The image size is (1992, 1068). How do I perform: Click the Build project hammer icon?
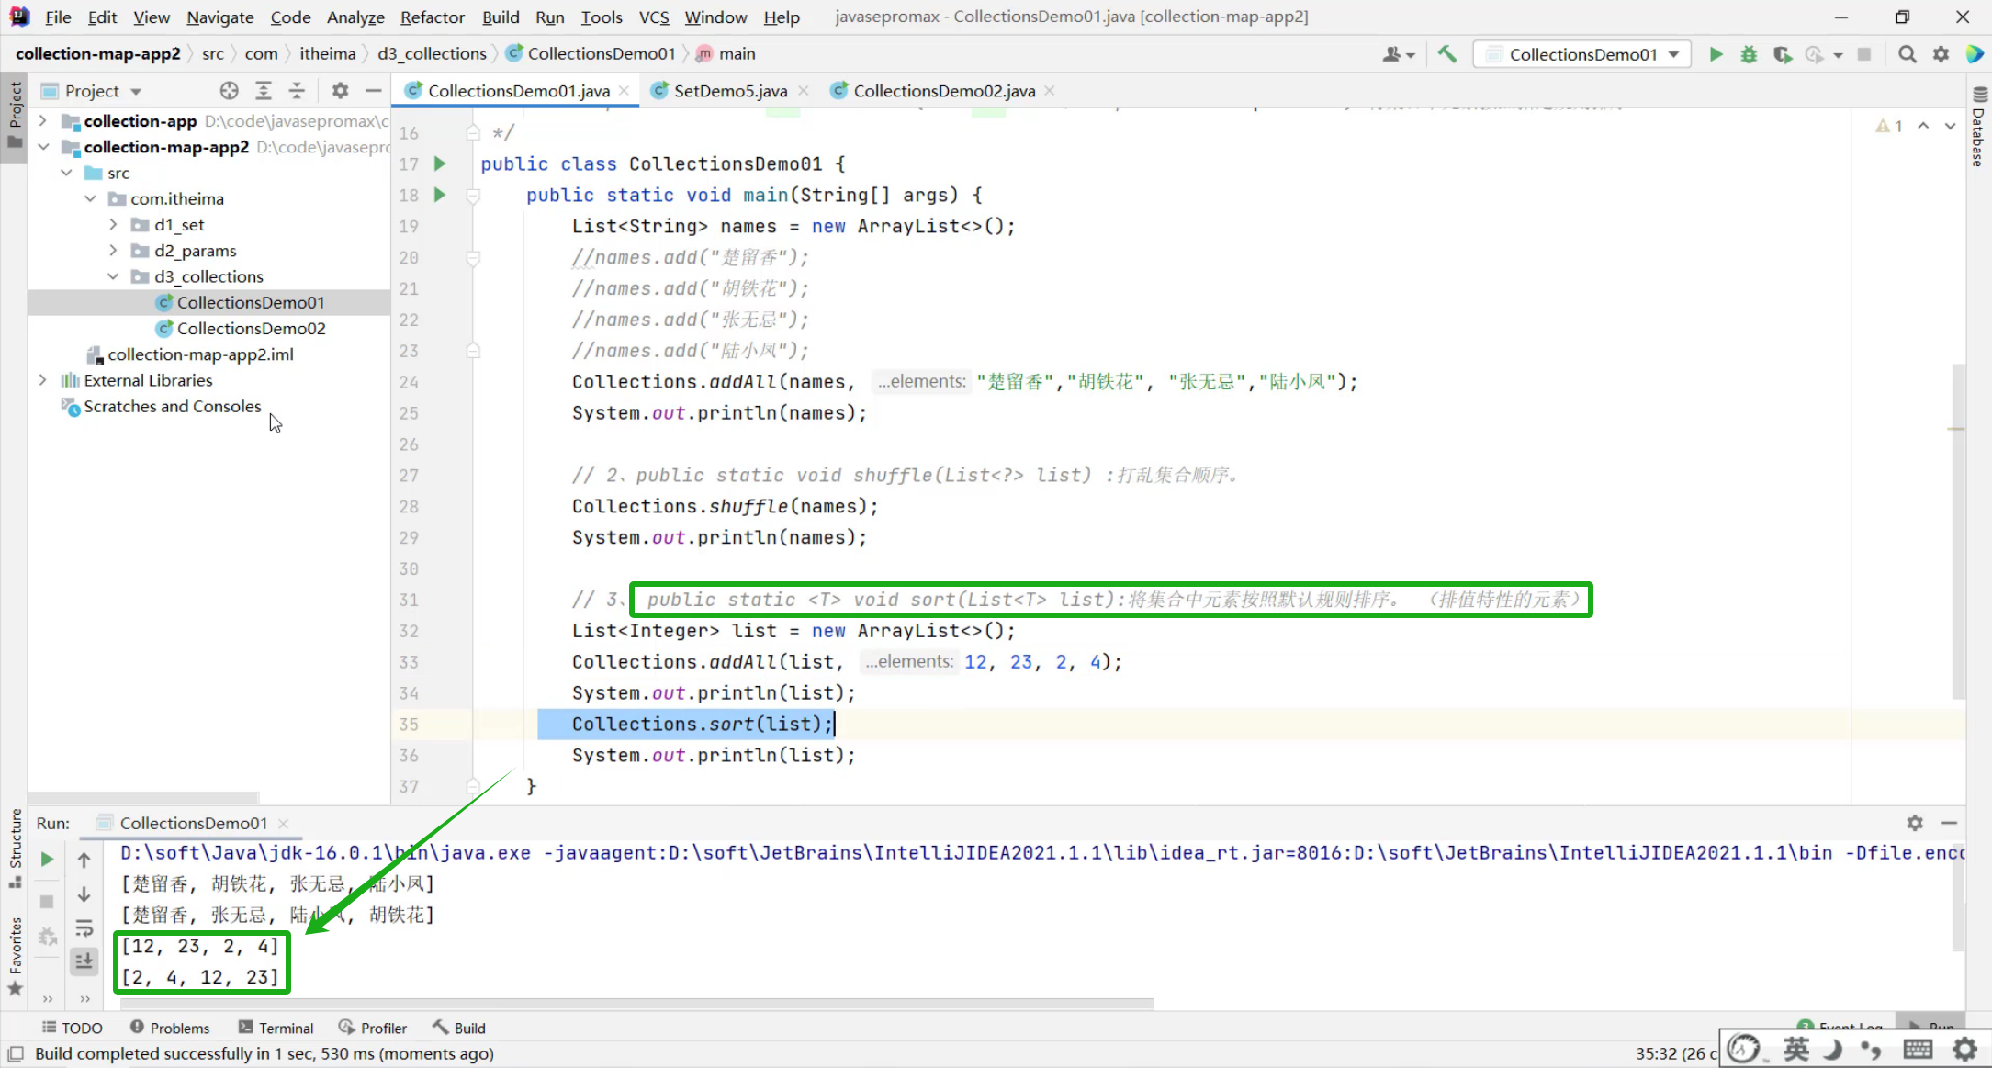1447,54
